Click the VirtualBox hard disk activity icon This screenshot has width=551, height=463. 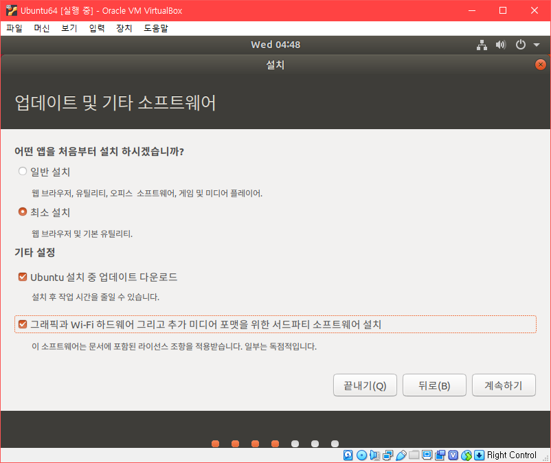click(348, 455)
